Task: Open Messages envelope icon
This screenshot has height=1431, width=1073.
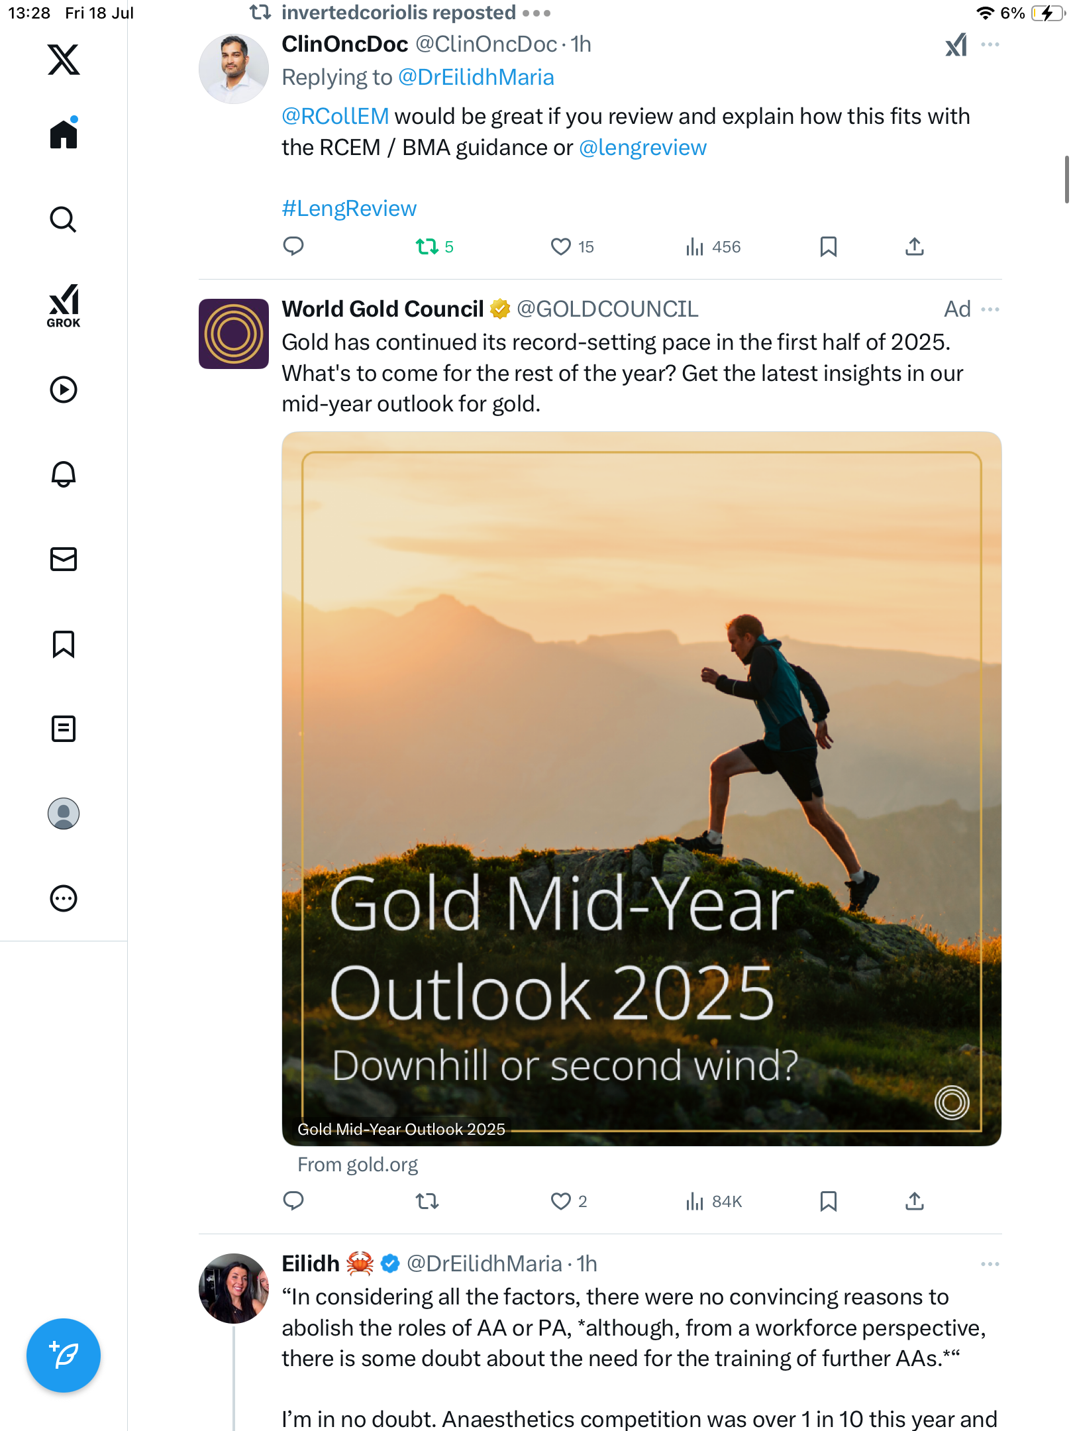Action: [x=64, y=559]
